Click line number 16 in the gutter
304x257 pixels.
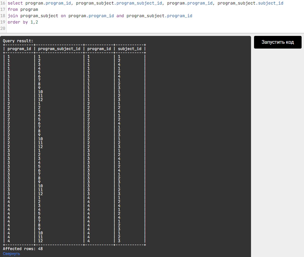(3, 3)
